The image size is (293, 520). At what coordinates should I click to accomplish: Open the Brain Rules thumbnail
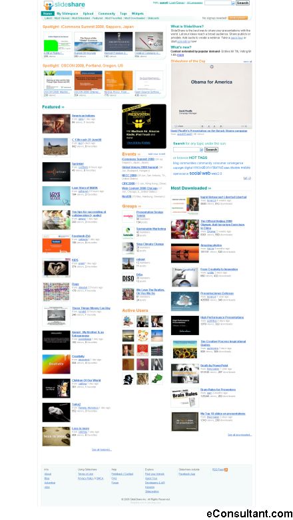pyautogui.click(x=184, y=398)
